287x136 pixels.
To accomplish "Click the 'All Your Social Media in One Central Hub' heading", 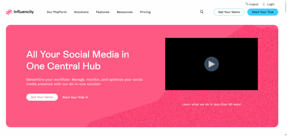I will pos(78,60).
